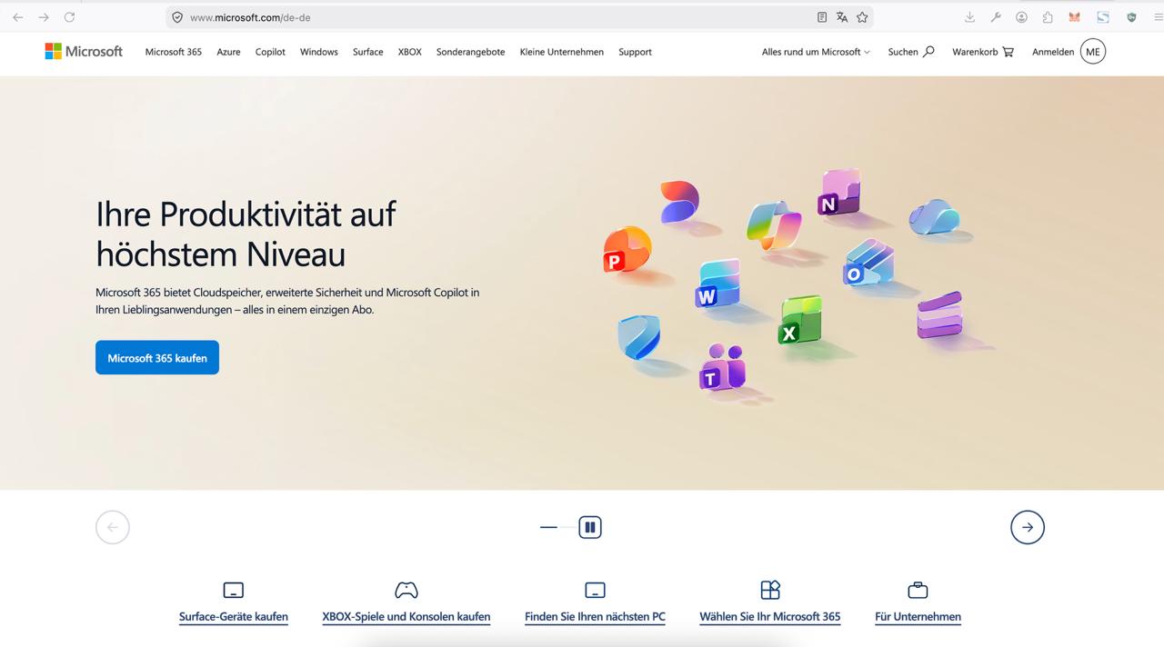Click the Anmelden sign-in text
Viewport: 1164px width, 647px height.
point(1053,52)
